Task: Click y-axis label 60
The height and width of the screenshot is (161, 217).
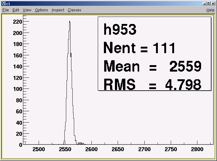Action: point(19,111)
